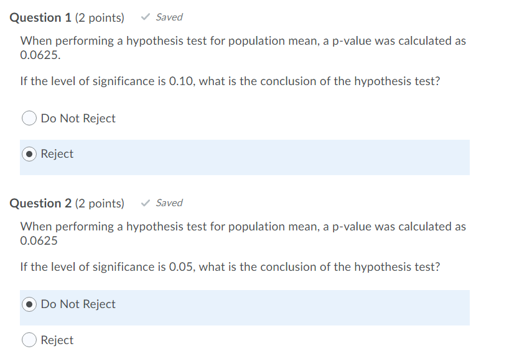This screenshot has width=527, height=359.
Task: Click the selected Reject radio in Question 1
Action: [29, 154]
